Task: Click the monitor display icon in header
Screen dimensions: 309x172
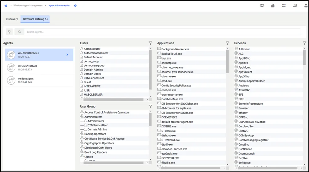Action: point(295,6)
